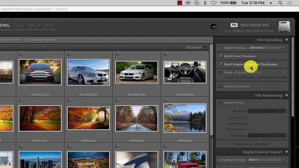The height and width of the screenshot is (168, 299).
Task: Select the bmw002.jpg silver car thumbnail
Action: point(88,72)
